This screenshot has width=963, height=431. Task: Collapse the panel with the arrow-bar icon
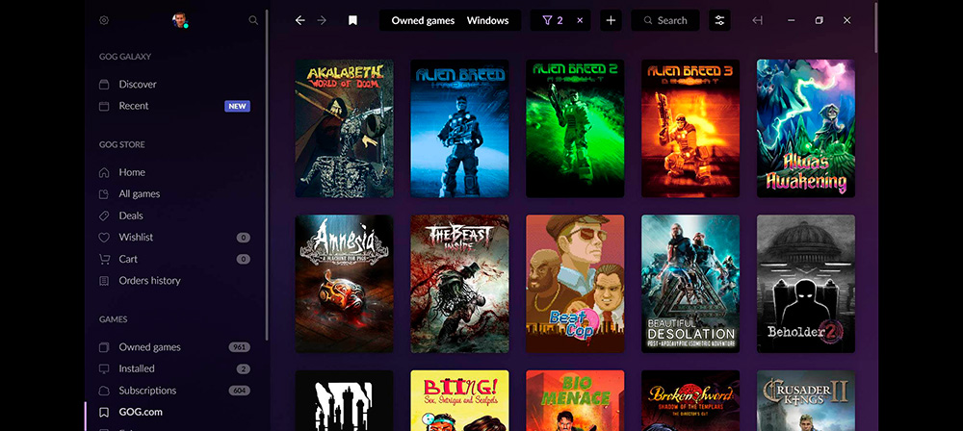point(757,20)
